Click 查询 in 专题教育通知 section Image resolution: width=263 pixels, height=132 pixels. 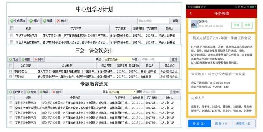(x=176, y=92)
